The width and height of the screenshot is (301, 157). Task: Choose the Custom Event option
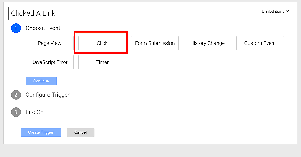tap(260, 43)
